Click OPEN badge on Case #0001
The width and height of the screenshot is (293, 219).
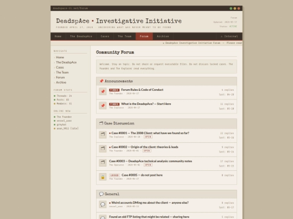[148, 137]
